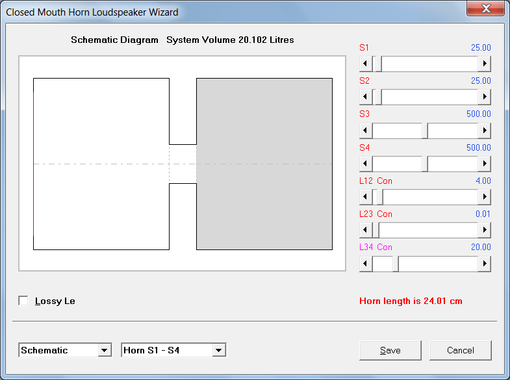
Task: Click the S1 slider thumb
Action: point(378,64)
